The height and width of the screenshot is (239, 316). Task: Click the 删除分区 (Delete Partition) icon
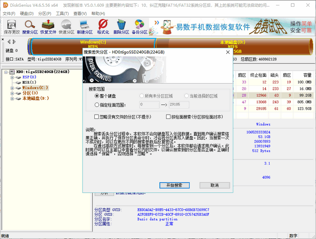[x=121, y=27]
